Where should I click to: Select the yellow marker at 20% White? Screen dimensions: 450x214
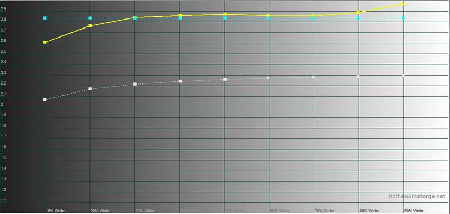[x=90, y=25]
